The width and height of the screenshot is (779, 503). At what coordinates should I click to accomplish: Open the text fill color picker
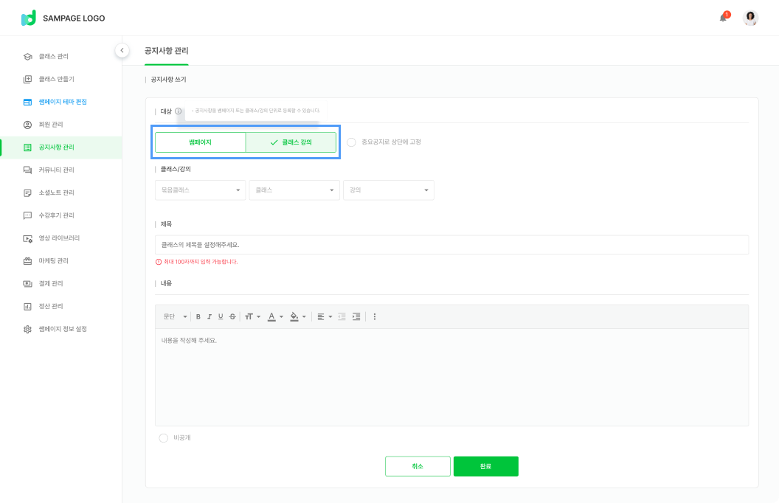coord(296,316)
